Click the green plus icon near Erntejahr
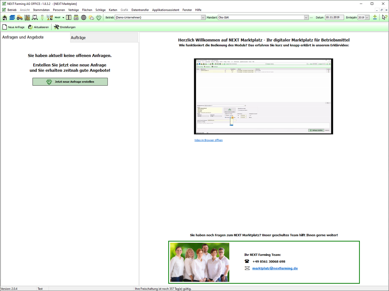This screenshot has height=291, width=389. pyautogui.click(x=375, y=17)
